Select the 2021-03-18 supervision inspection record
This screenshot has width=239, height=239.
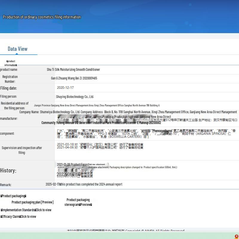click(x=100, y=144)
